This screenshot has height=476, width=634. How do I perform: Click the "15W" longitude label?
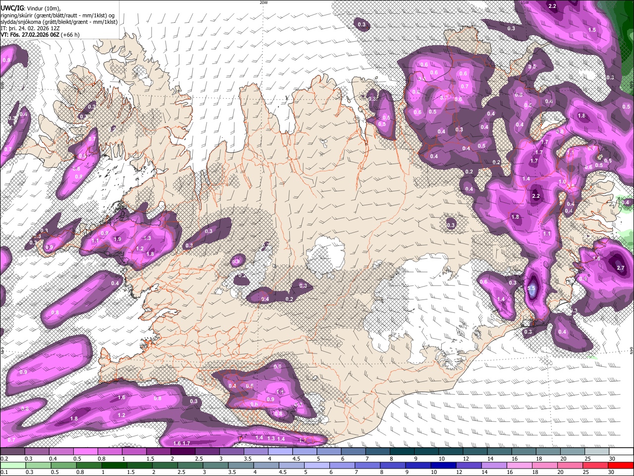(525, 2)
